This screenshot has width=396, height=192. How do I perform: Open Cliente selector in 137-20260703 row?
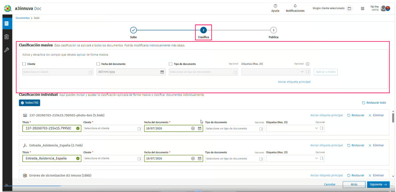point(112,129)
